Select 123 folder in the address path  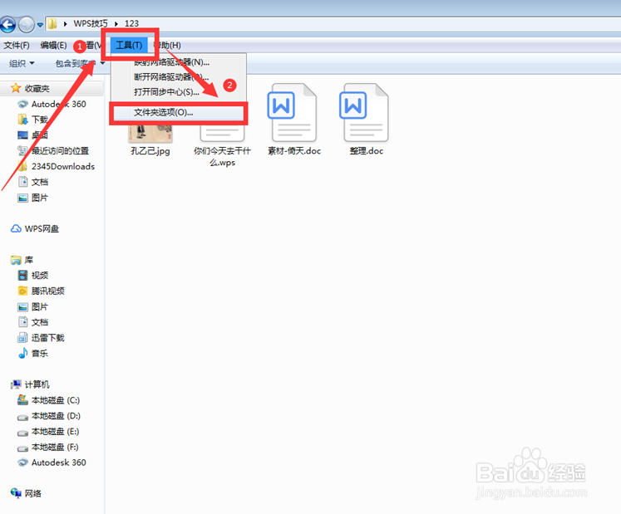(131, 23)
